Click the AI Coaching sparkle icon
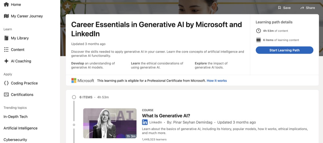Screen dimensions: 323x143 pyautogui.click(x=6, y=61)
